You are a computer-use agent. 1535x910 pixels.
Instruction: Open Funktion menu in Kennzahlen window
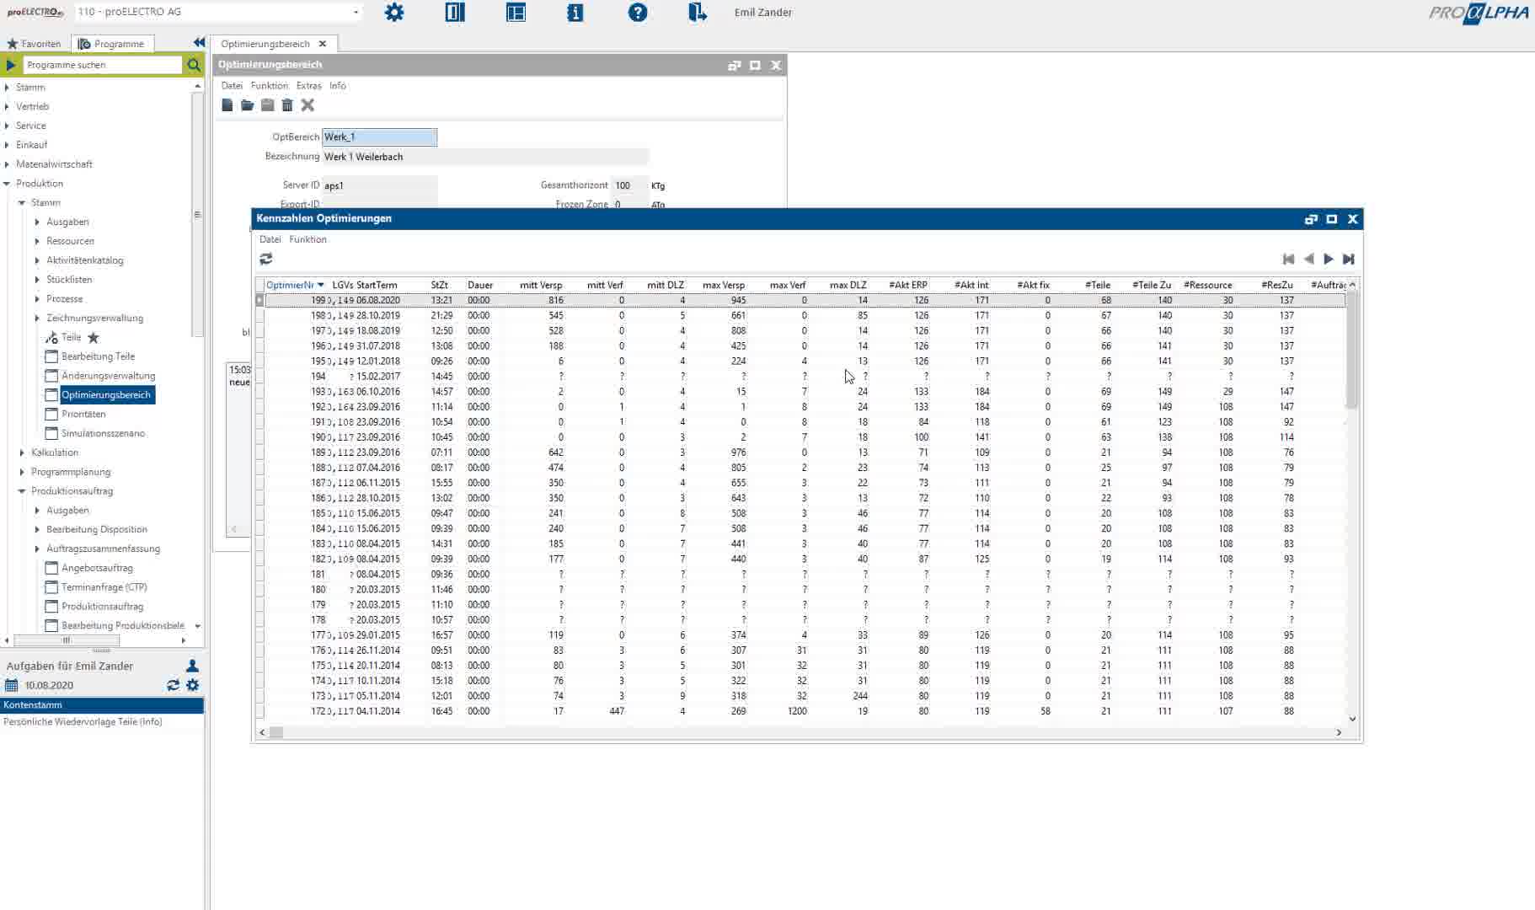coord(308,239)
